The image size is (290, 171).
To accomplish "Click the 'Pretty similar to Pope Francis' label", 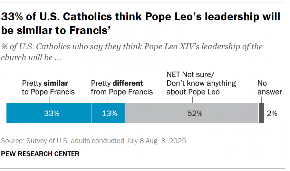I will point(48,88).
